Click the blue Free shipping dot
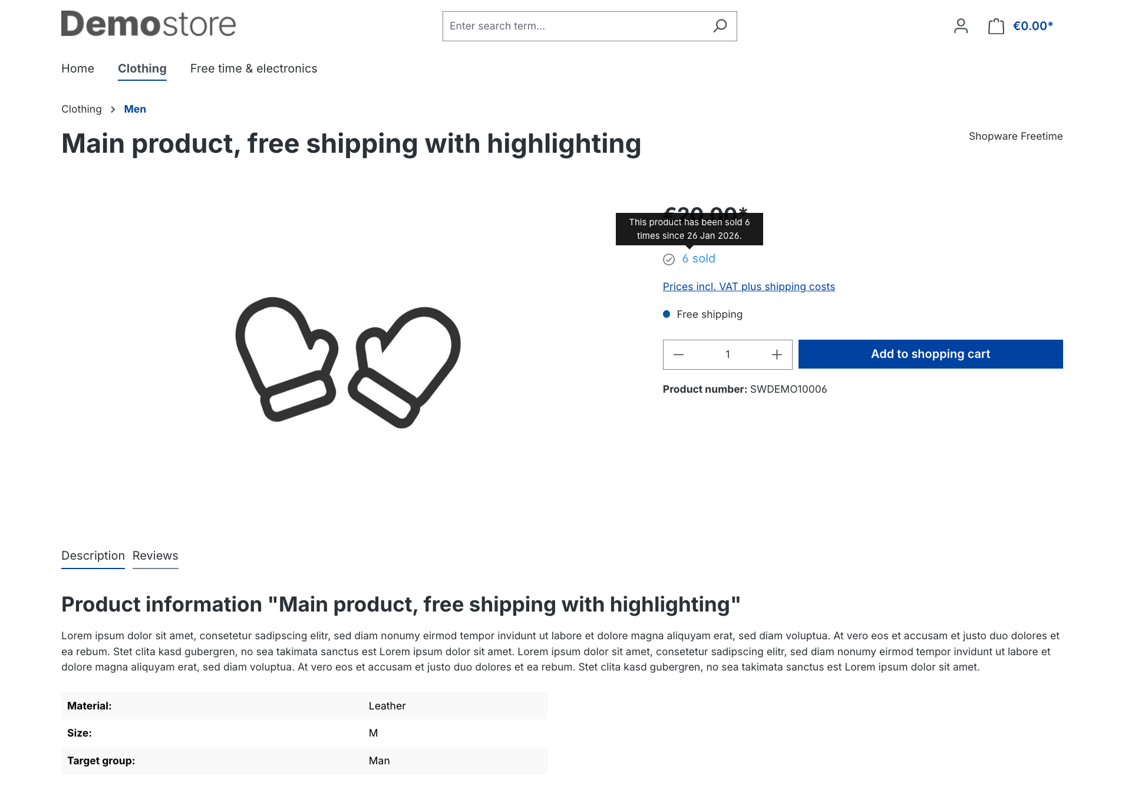 pos(667,314)
